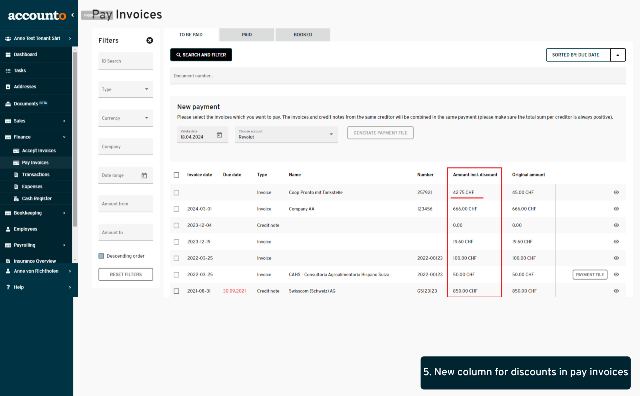Screen dimensions: 640x396
Task: View Coop Pronto invoice via eye icon
Action: coord(616,192)
